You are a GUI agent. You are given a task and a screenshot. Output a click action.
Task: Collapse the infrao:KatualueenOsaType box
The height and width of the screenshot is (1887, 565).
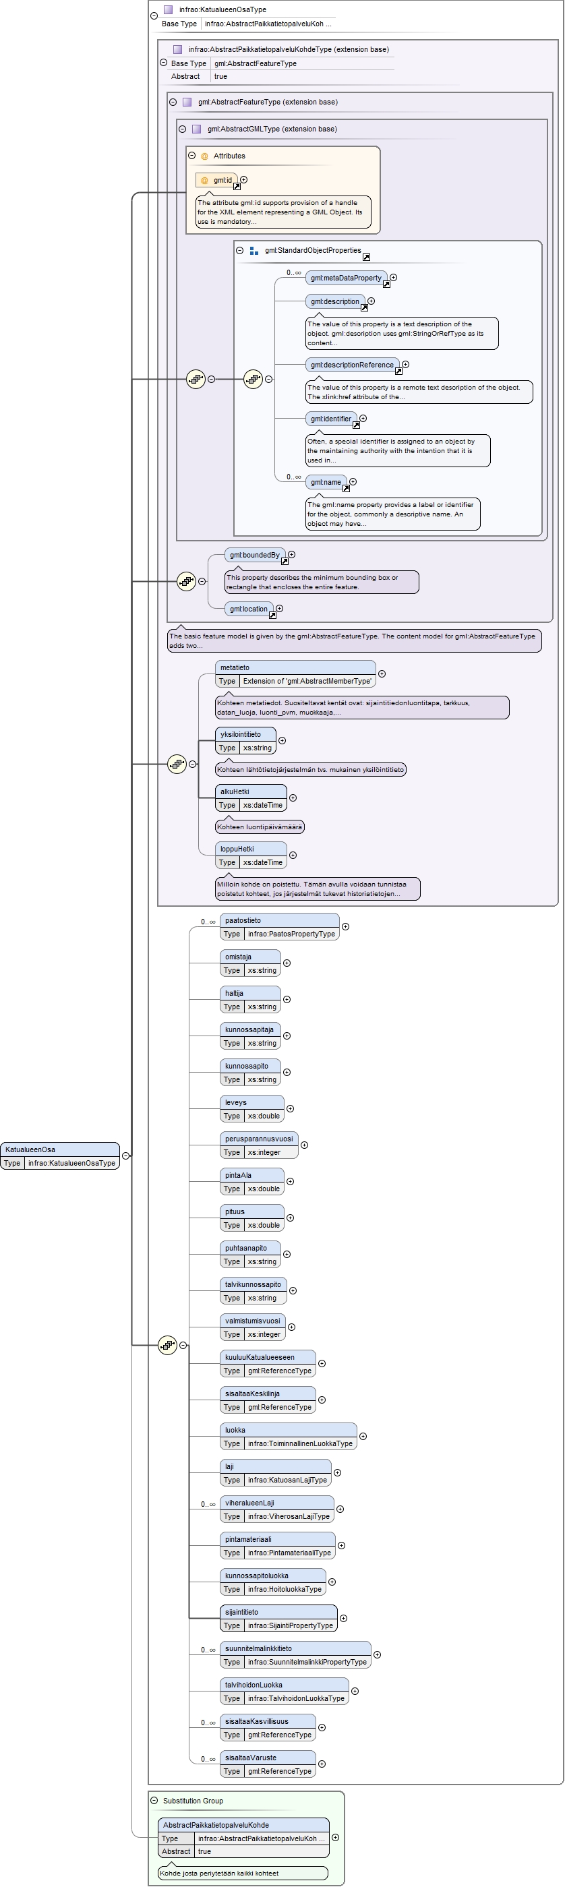(154, 16)
